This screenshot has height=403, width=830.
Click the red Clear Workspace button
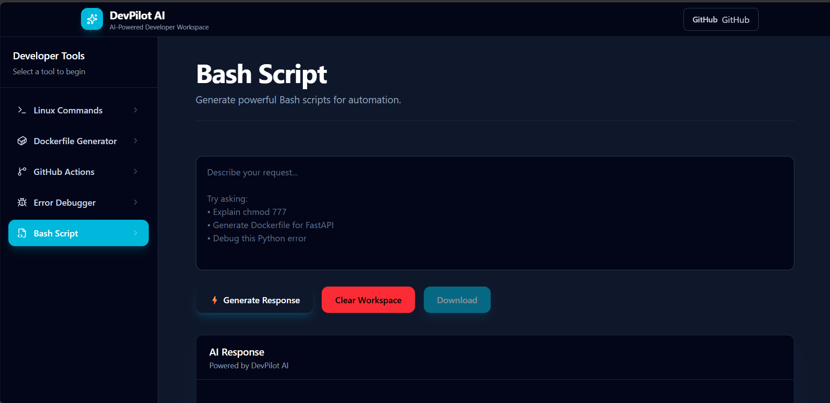click(368, 300)
